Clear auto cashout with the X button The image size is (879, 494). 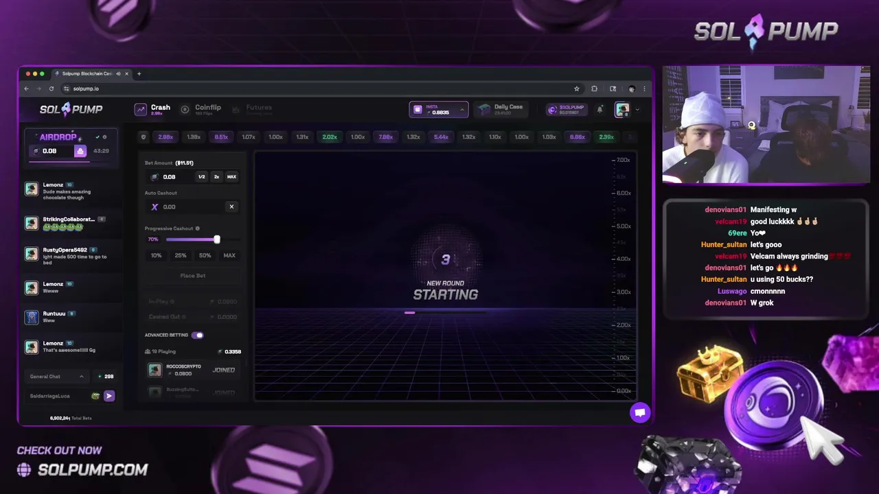click(231, 207)
